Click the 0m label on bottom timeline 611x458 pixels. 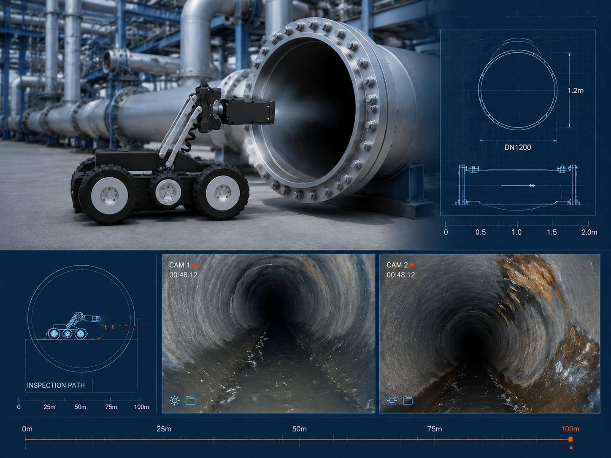(x=27, y=429)
